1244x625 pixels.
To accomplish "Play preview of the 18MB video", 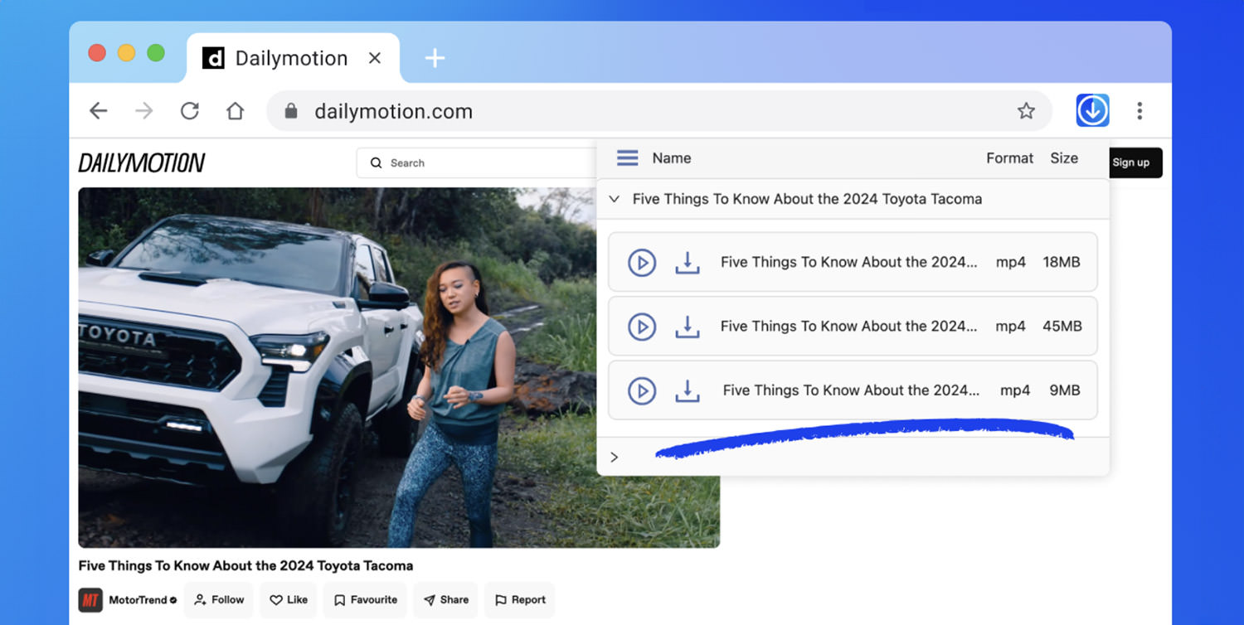I will [x=642, y=263].
